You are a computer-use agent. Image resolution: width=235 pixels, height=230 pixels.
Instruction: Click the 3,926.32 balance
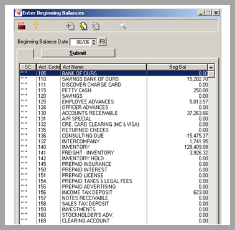coord(198,153)
